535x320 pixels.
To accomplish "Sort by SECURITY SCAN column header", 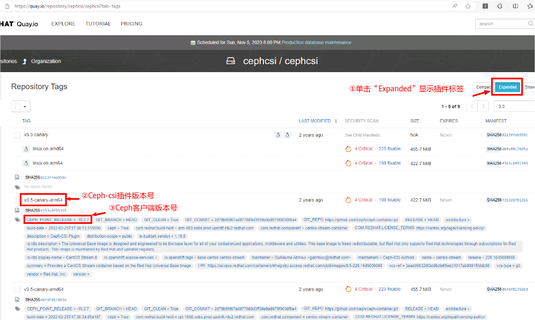I will pos(361,121).
